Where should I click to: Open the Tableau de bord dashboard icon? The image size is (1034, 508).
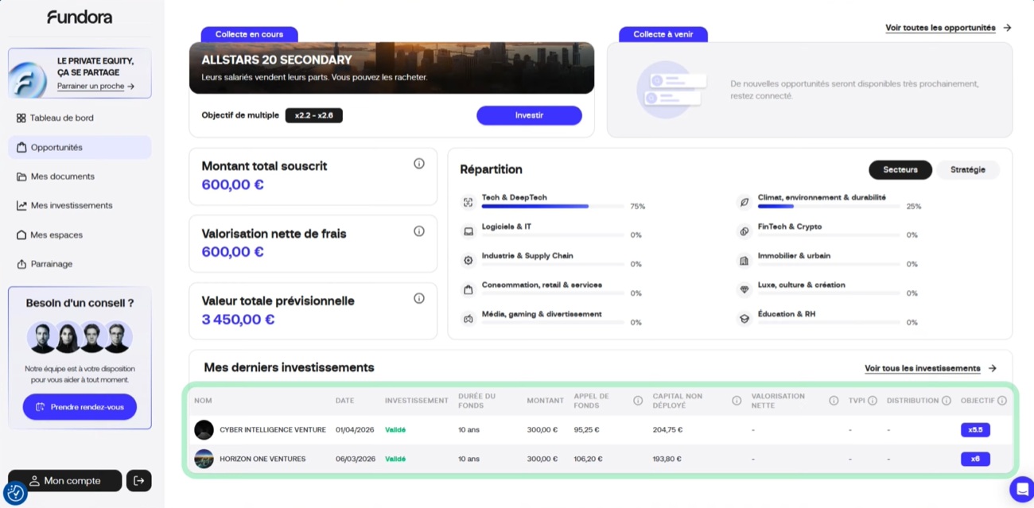click(x=21, y=118)
